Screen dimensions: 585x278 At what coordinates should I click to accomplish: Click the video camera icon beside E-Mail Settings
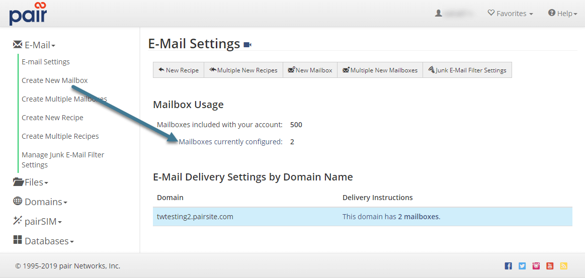(247, 45)
